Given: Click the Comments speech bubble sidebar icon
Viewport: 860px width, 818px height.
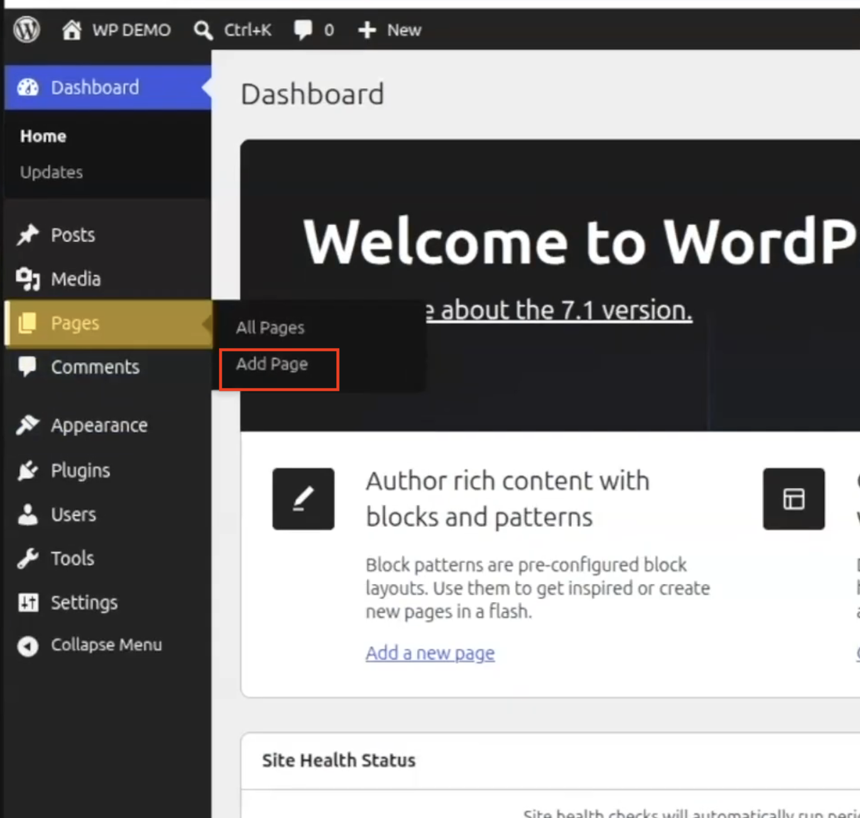Looking at the screenshot, I should (28, 366).
